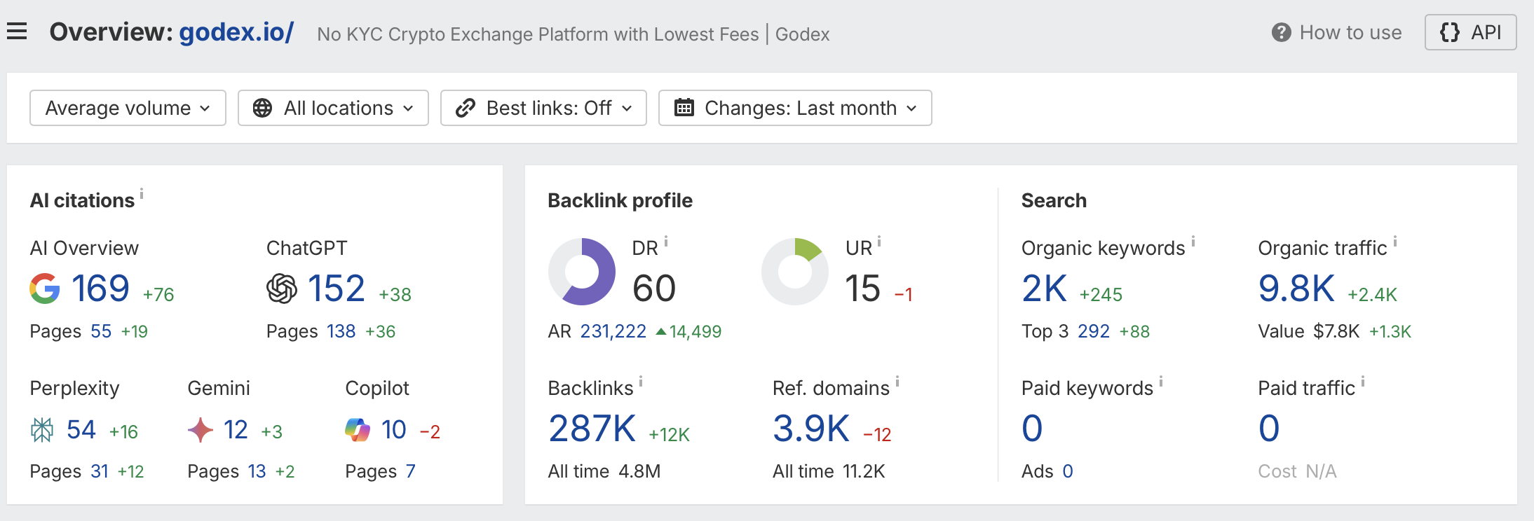Open the Best links: Off dropdown

click(x=543, y=108)
